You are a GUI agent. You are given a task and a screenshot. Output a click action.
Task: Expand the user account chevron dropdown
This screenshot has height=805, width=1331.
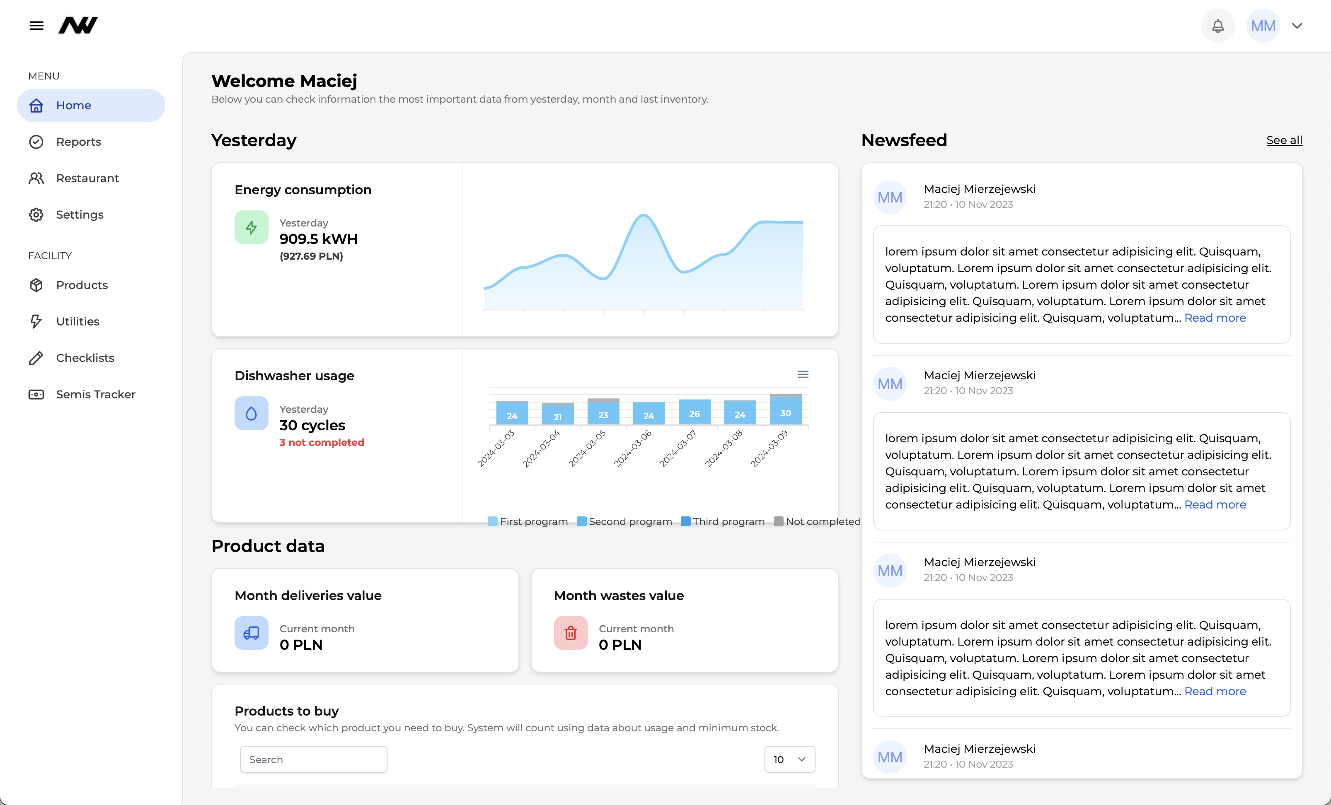pos(1297,25)
